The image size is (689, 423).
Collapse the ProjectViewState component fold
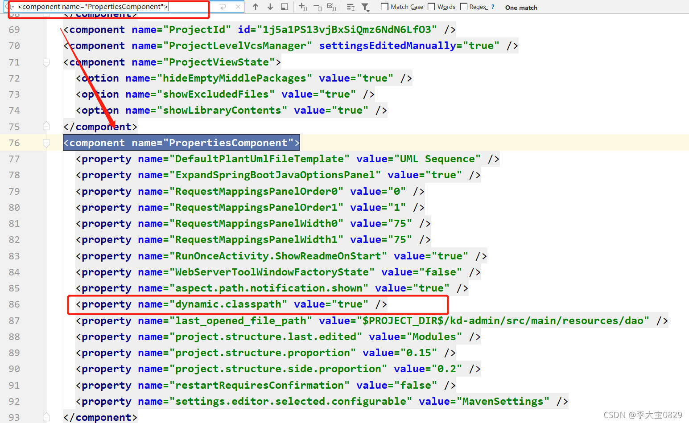(46, 62)
